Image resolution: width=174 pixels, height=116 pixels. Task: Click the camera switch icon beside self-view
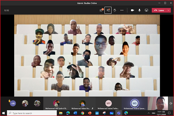pyautogui.click(x=171, y=103)
